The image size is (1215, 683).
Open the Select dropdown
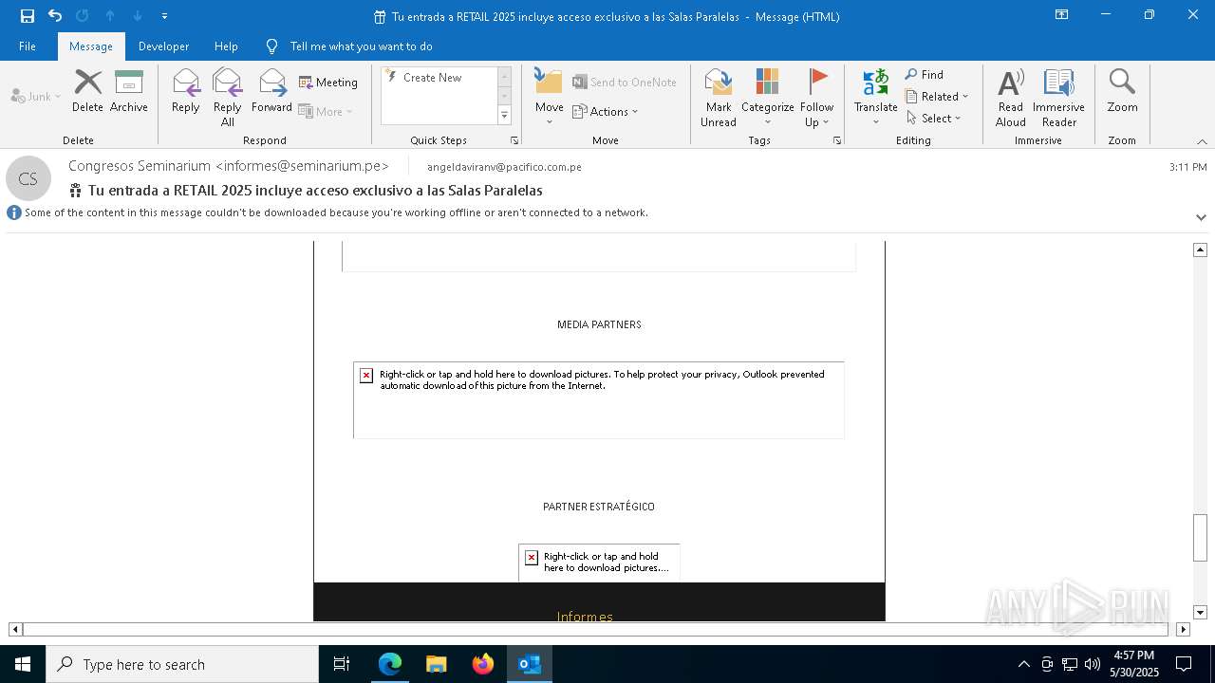(x=934, y=119)
